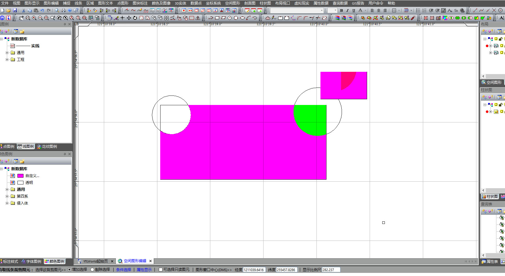Image resolution: width=505 pixels, height=276 pixels.
Task: Click the text tool AI icon
Action: (x=502, y=18)
